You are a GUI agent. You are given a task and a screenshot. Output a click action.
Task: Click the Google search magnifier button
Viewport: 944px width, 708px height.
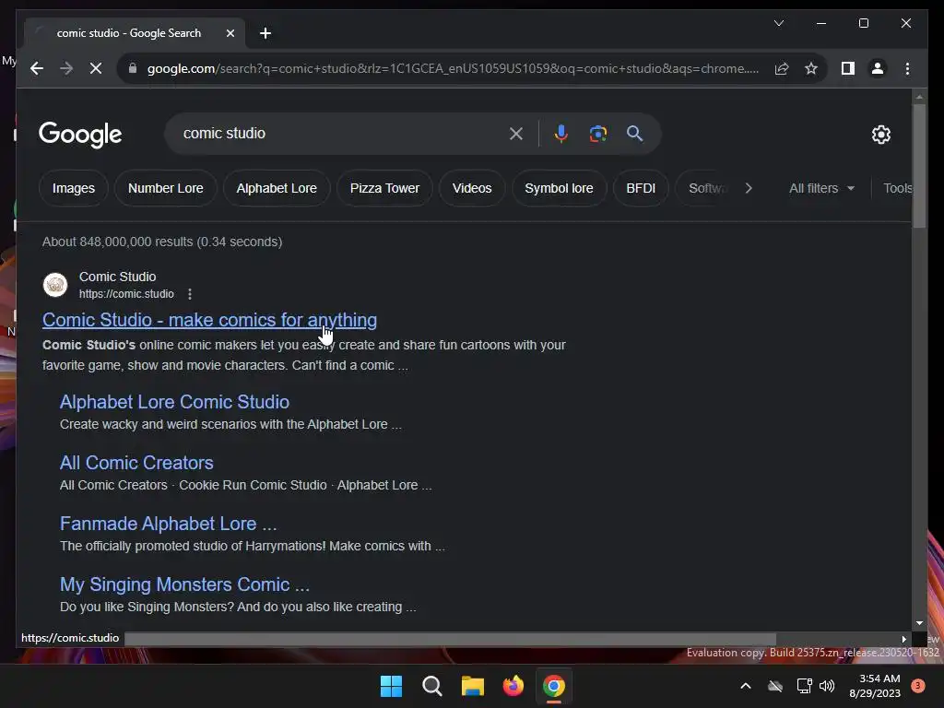click(634, 134)
